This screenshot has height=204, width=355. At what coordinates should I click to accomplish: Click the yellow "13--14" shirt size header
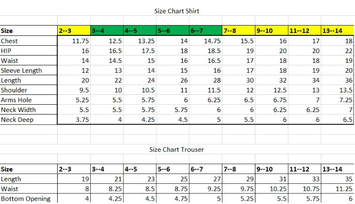coord(337,31)
